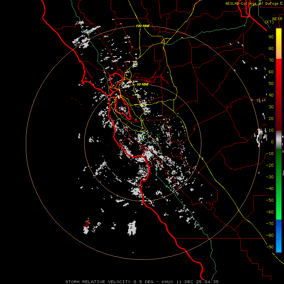Click the 20 value on the velocity scale
Image resolution: width=284 pixels, height=284 pixels.
point(271,119)
